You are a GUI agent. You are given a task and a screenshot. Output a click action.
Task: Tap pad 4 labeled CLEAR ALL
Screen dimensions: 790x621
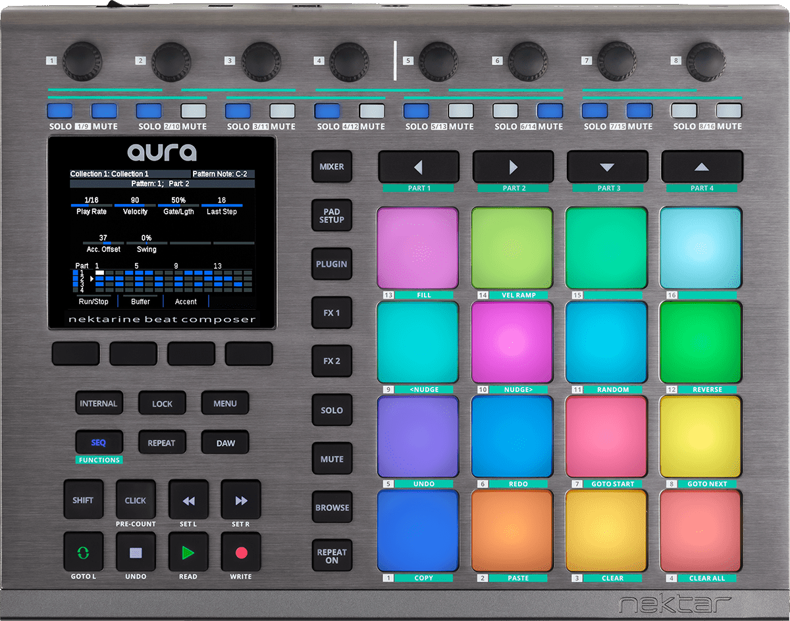(700, 531)
